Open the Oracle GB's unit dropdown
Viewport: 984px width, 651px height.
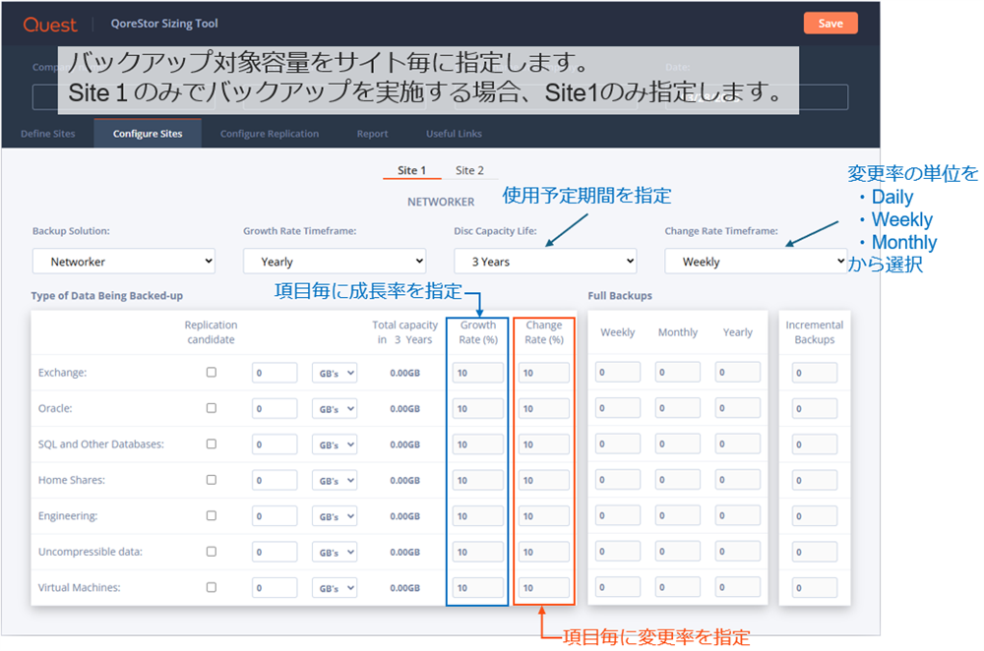(x=335, y=408)
